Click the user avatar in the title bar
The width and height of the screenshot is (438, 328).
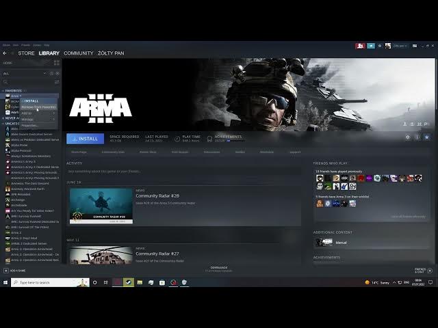click(x=388, y=46)
